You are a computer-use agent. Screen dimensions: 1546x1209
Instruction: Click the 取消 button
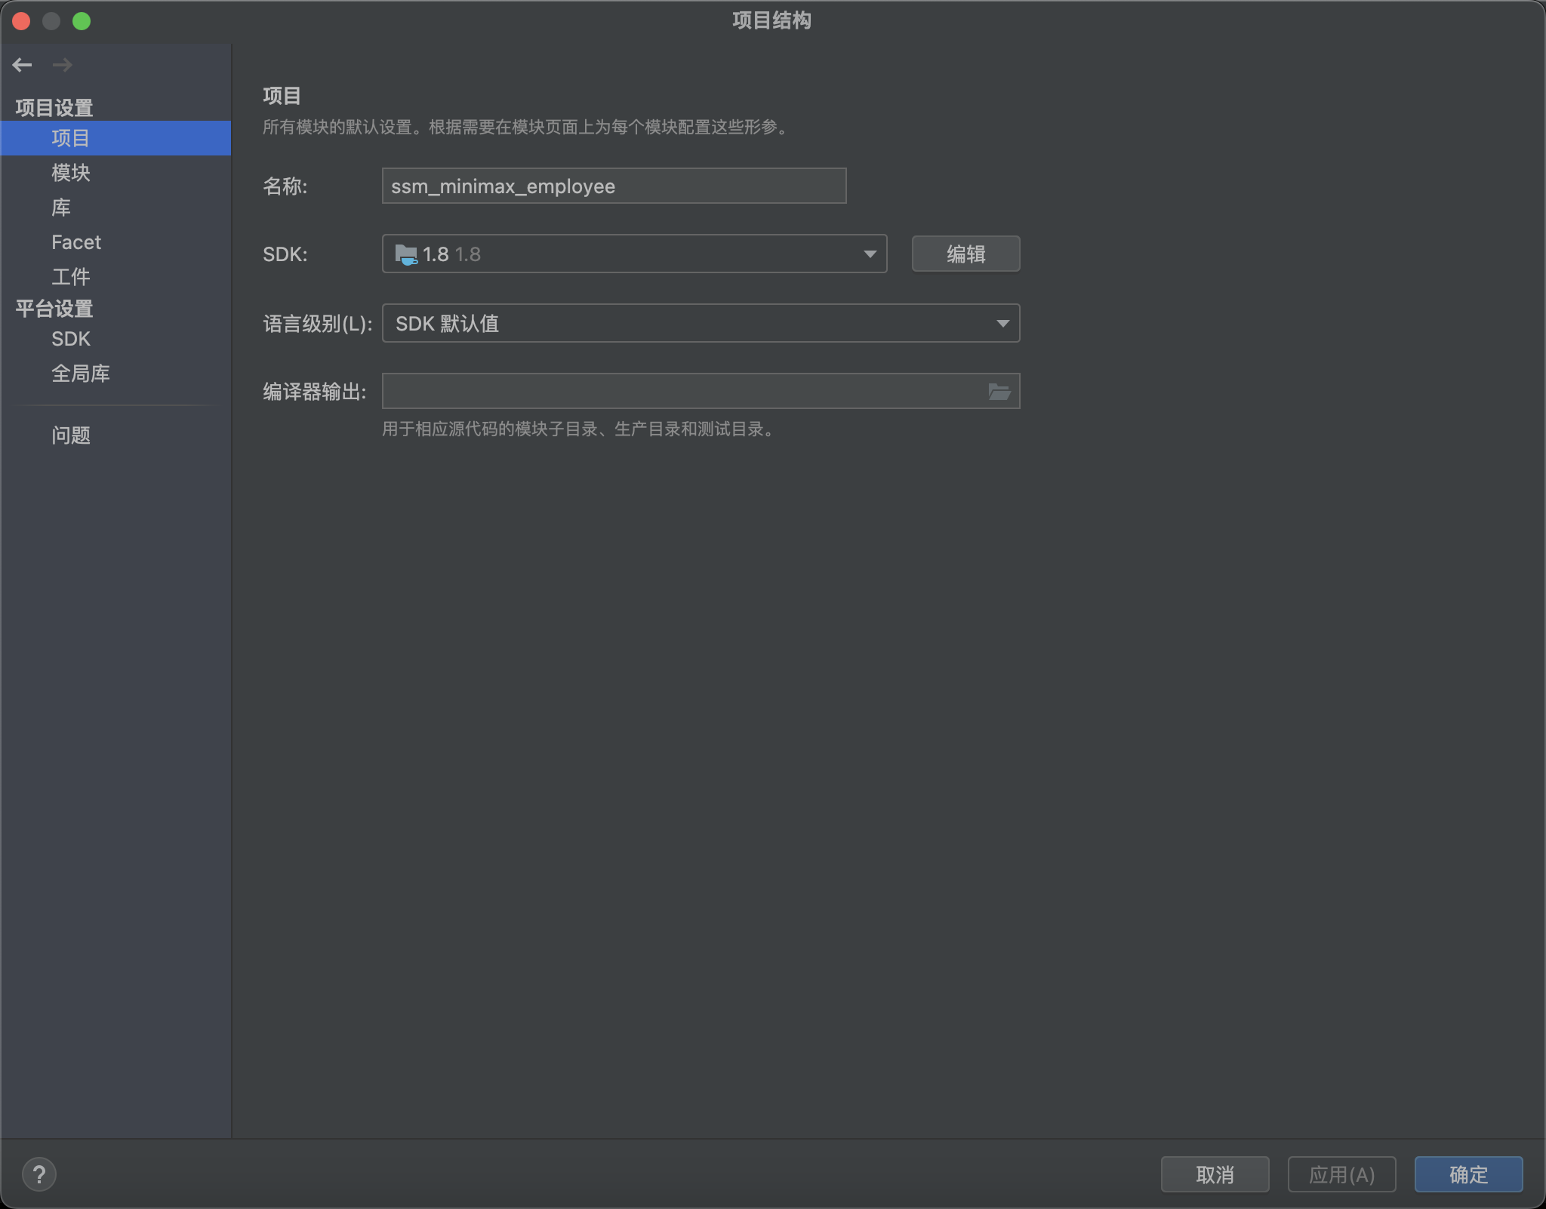click(1215, 1174)
